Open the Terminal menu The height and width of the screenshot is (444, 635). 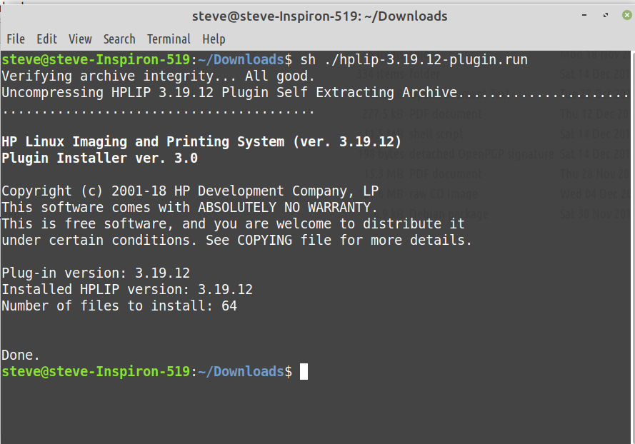pos(169,39)
